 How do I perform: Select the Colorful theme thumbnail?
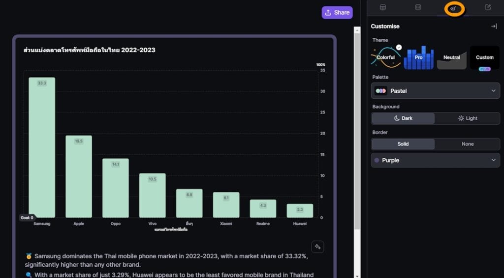click(386, 57)
